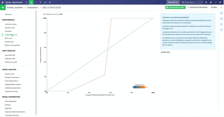Click the PERFORMANCE section header
The image size is (224, 117).
(8, 20)
